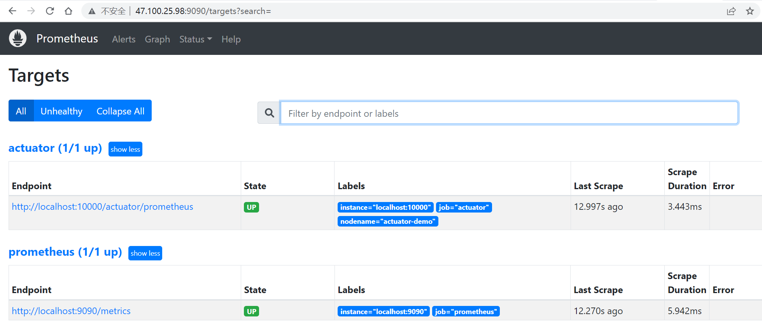
Task: Click the instance="localhost:9090" label badge
Action: [384, 311]
